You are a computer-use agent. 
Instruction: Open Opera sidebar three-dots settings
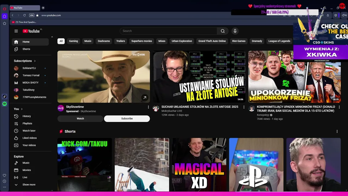[4, 187]
